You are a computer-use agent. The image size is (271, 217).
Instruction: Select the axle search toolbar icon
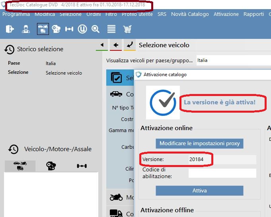point(69,29)
